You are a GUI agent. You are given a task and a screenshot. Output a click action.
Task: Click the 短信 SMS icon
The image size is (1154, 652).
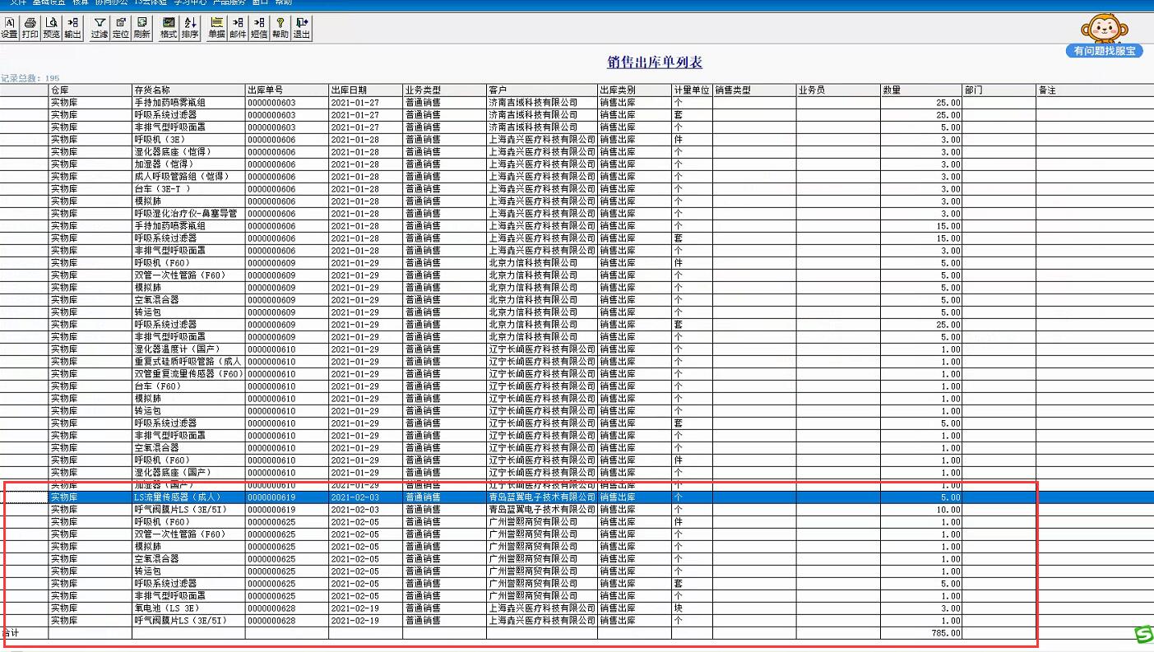pos(259,28)
